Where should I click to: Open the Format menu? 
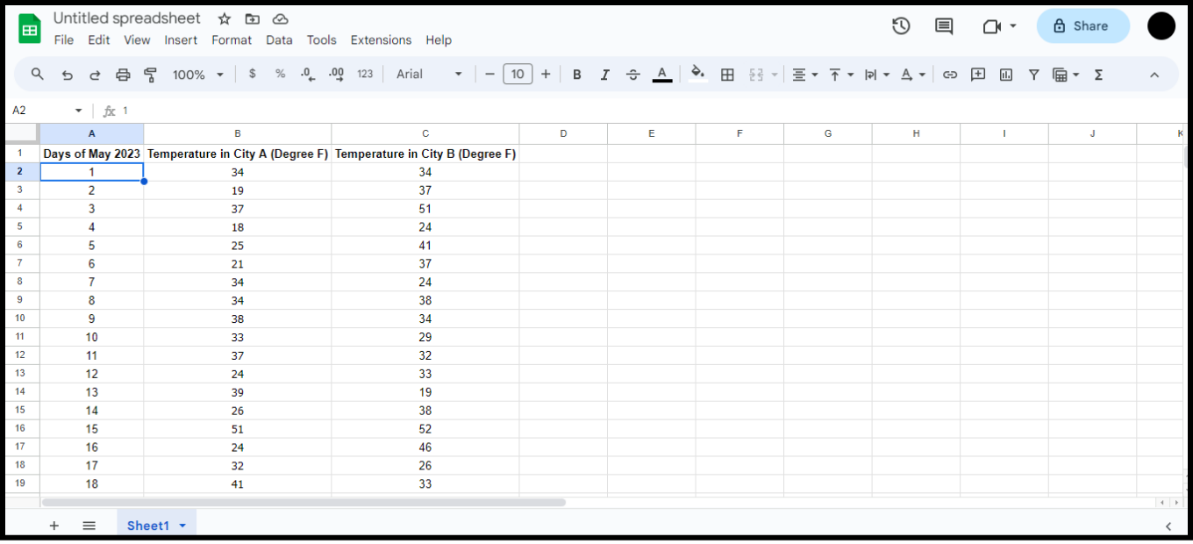pos(232,40)
